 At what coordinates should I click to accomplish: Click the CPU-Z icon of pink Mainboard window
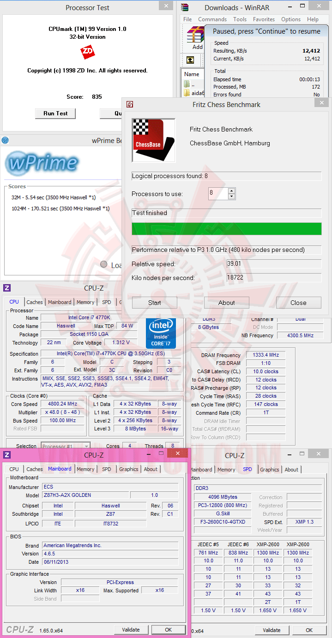tap(7, 455)
